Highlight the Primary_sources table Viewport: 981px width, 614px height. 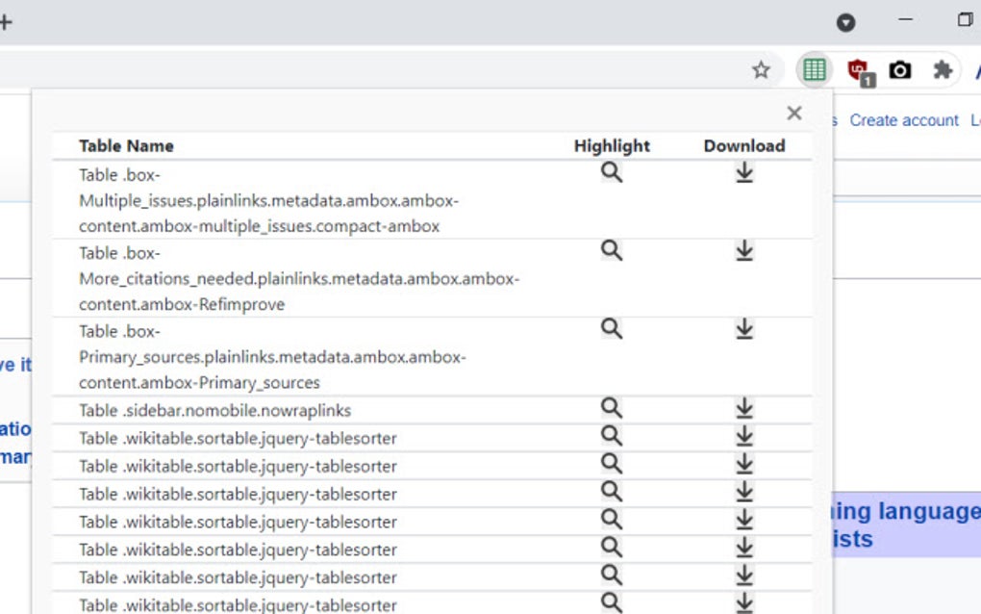[x=612, y=329]
